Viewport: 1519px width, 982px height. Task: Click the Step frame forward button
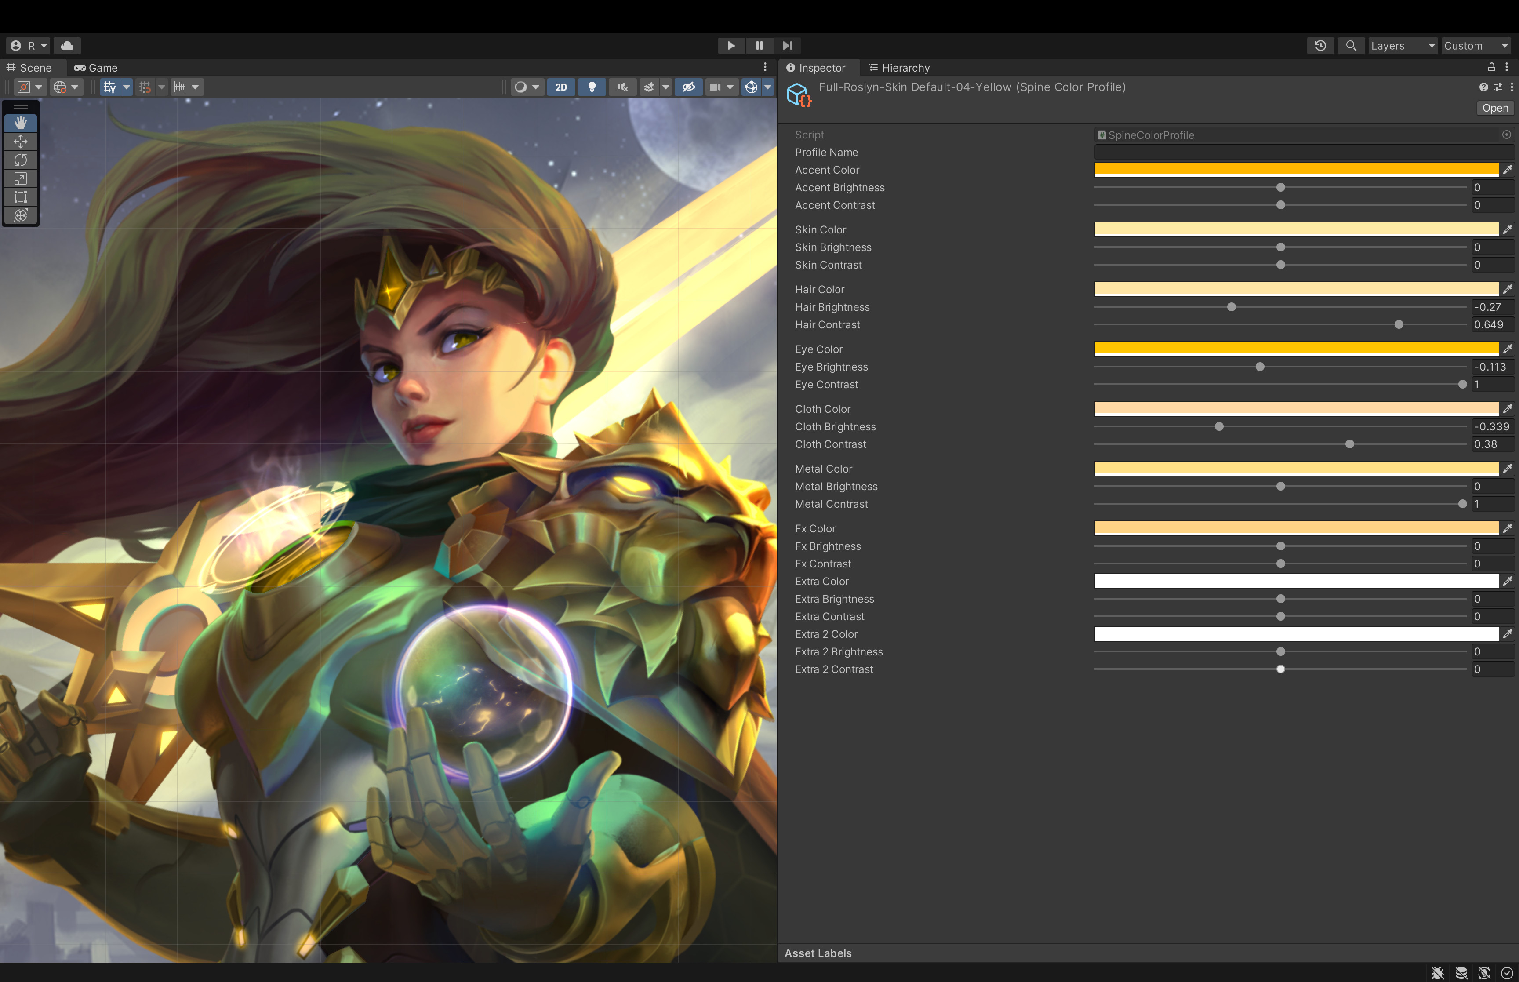tap(787, 46)
